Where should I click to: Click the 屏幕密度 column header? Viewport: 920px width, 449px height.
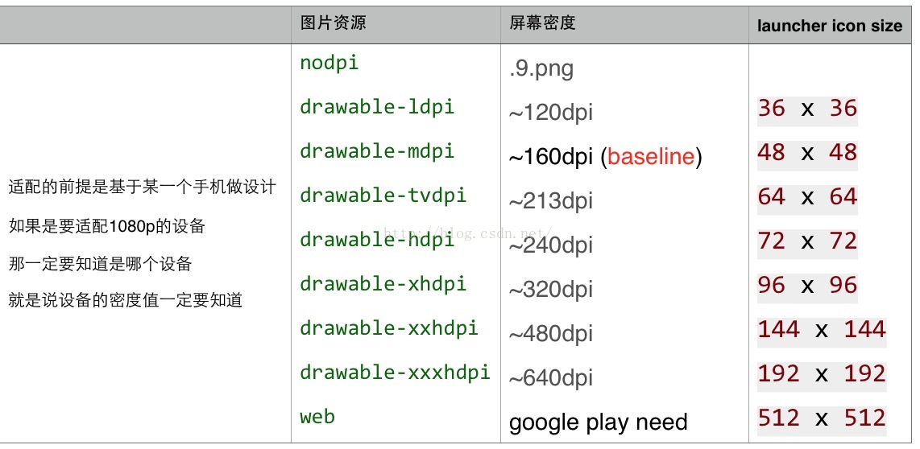(542, 23)
